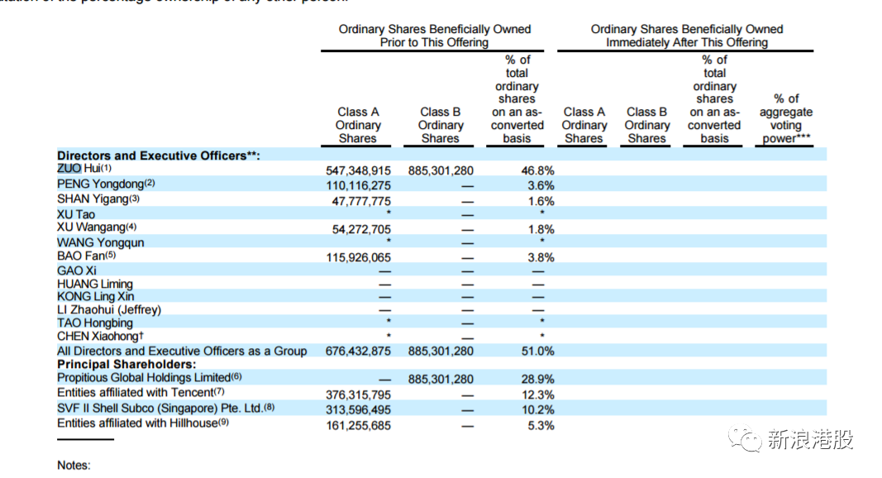Screen dimensions: 882x478
Task: Click the "CHEN Xiaohong" name
Action: (98, 336)
